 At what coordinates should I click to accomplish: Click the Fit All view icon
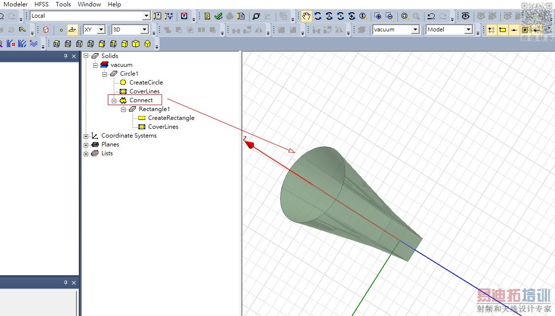[x=405, y=16]
